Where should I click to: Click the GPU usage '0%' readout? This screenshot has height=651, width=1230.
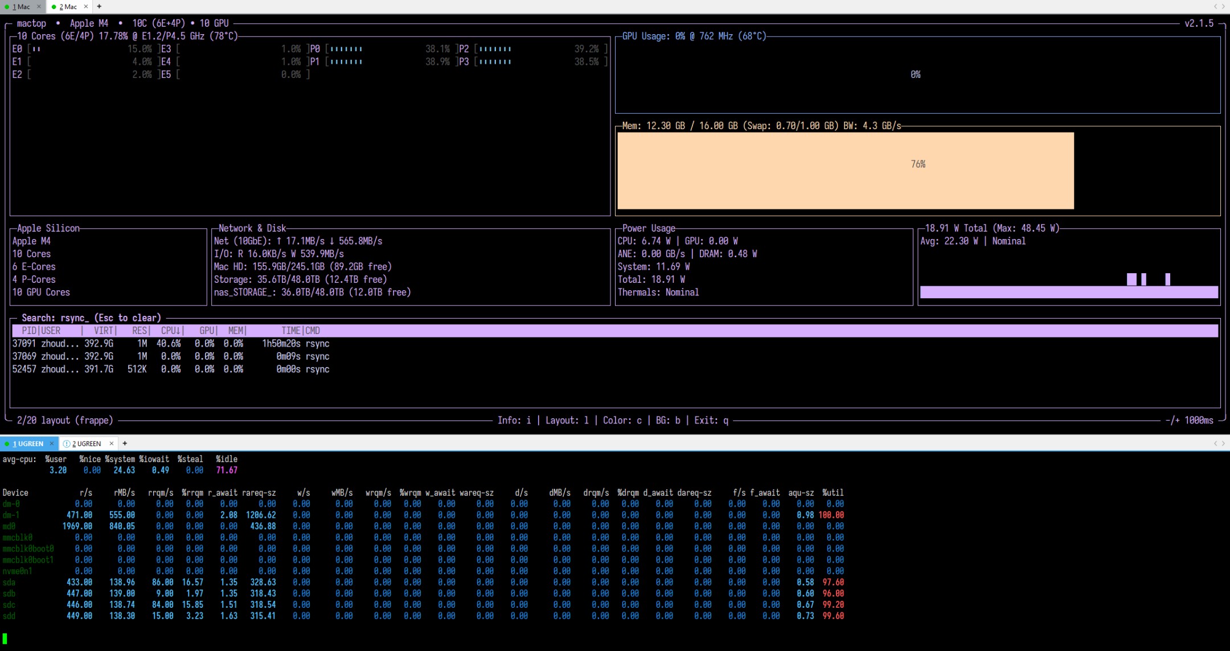(916, 75)
